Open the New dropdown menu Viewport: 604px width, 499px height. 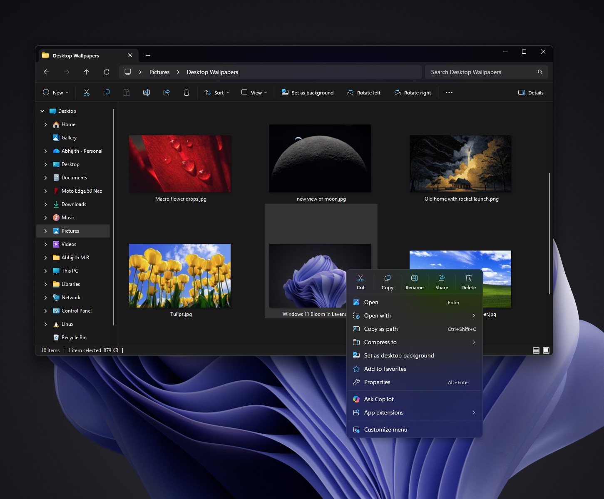pos(56,92)
